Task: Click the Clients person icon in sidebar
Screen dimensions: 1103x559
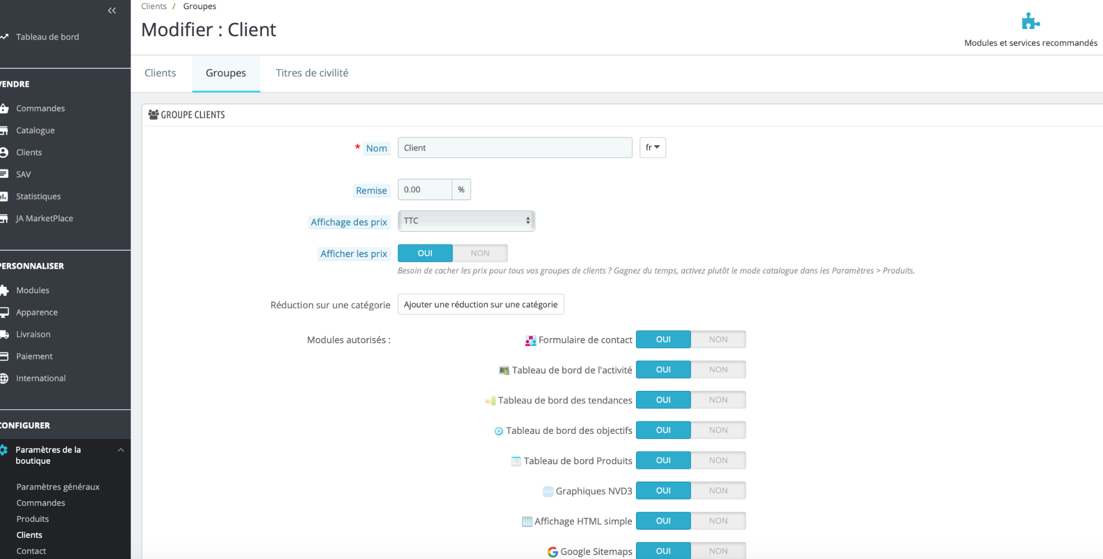Action: pyautogui.click(x=4, y=152)
